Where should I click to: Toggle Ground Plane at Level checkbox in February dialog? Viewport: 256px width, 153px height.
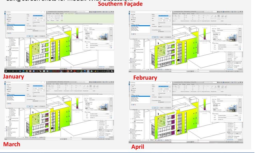152,30
